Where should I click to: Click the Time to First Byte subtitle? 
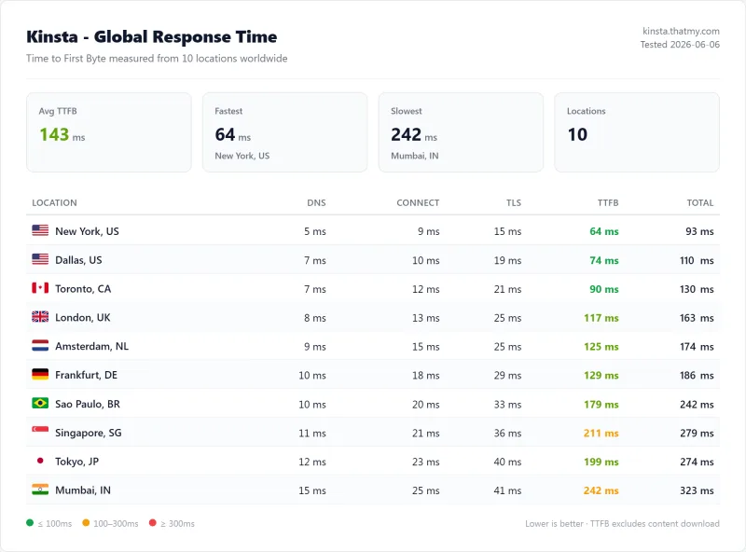[x=157, y=58]
